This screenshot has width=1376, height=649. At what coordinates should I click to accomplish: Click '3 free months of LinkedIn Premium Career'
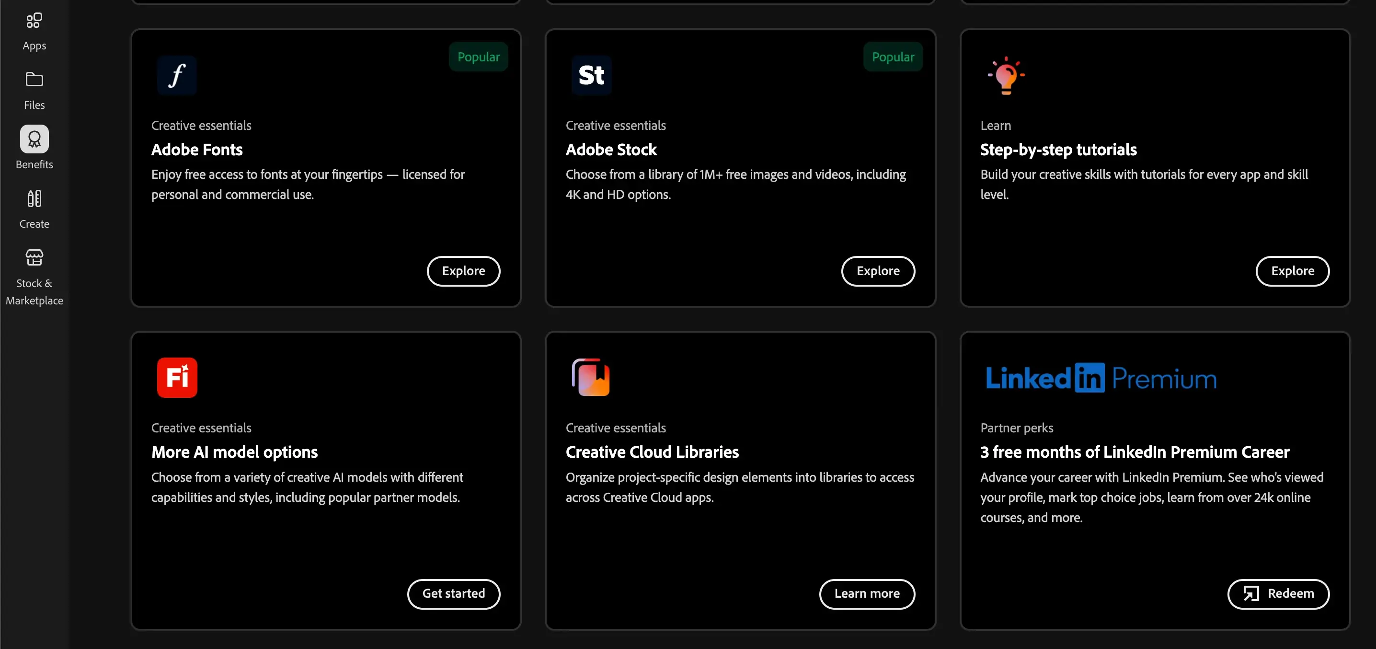click(1135, 452)
